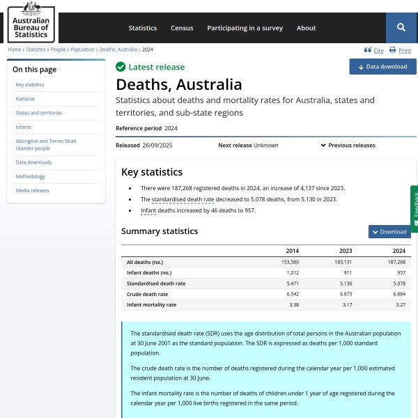Download the Summary statistics table

(389, 231)
